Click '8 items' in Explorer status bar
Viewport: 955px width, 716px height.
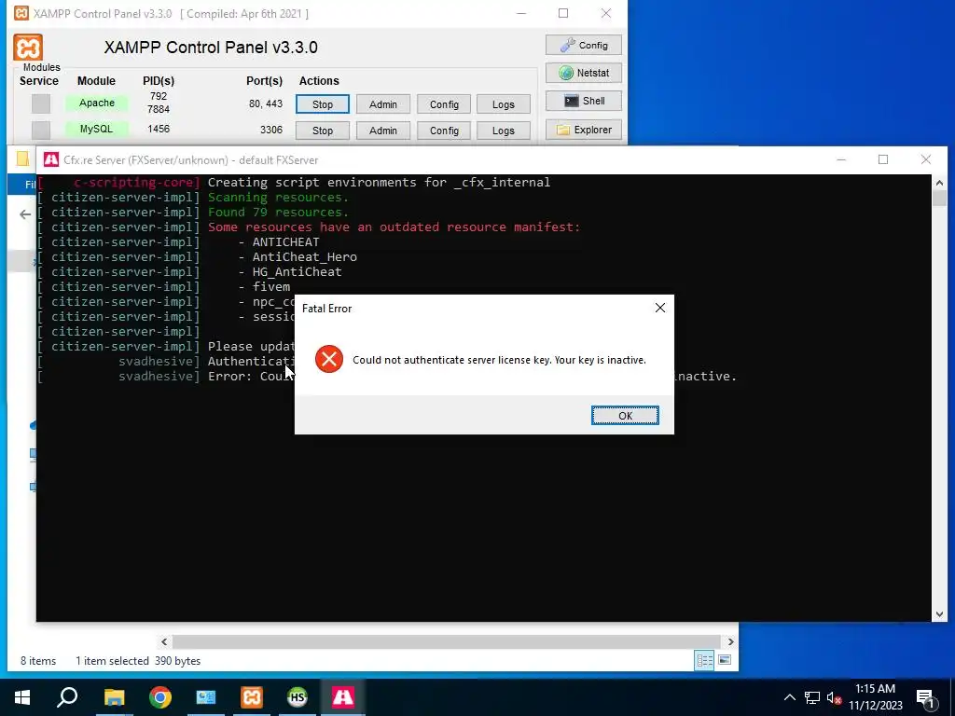click(38, 661)
